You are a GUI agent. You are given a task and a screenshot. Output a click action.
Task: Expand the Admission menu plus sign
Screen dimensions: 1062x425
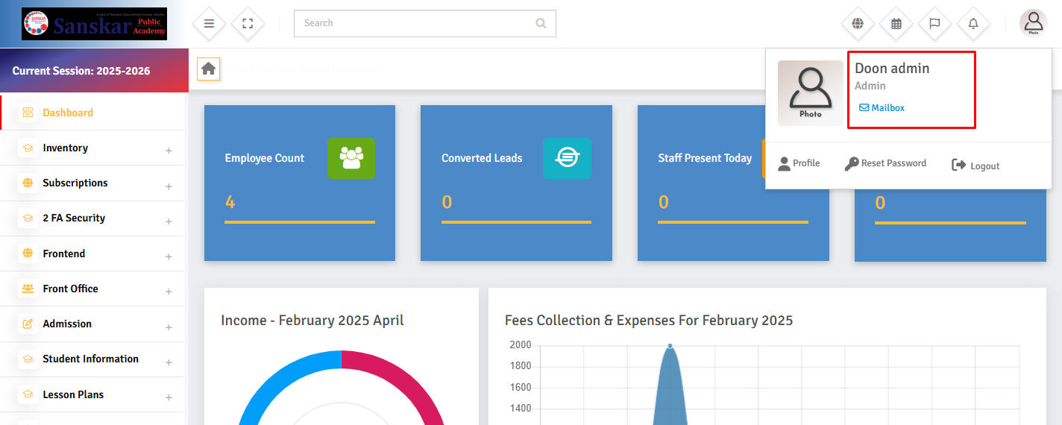click(169, 327)
